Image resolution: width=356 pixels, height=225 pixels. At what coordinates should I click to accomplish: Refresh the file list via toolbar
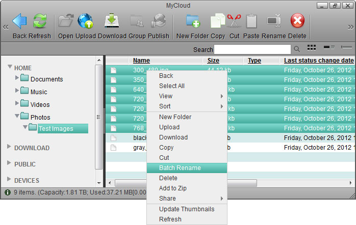(x=40, y=21)
